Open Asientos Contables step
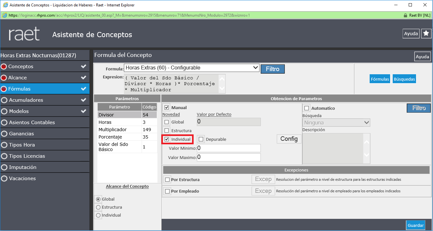 (45, 123)
